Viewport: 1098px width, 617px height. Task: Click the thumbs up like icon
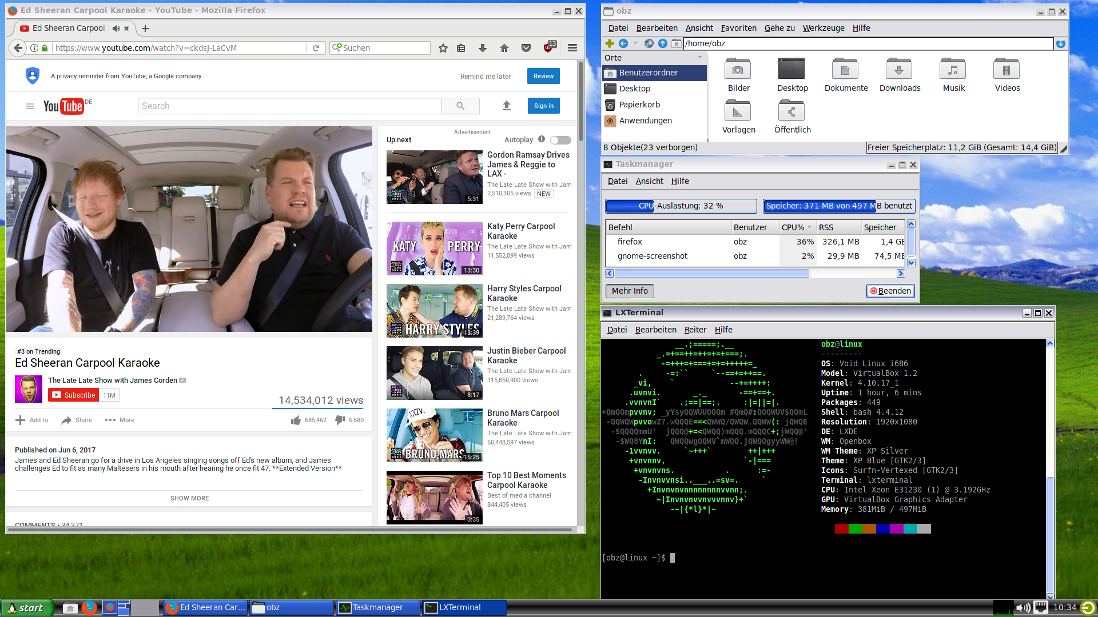click(x=296, y=420)
